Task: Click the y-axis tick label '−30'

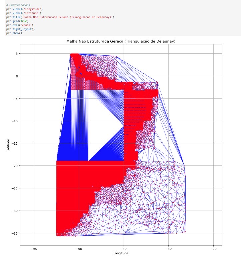Action: coord(15,211)
